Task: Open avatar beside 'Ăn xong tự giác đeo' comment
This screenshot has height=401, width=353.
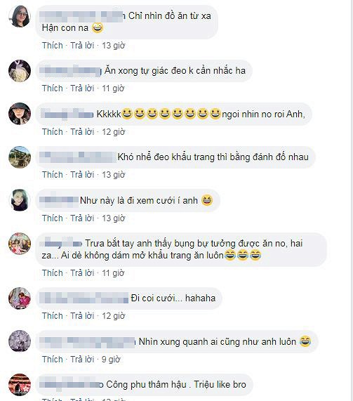Action: click(20, 71)
